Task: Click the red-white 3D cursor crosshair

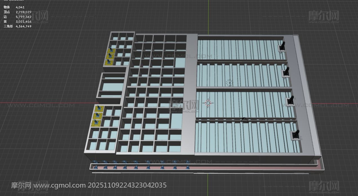Action: coord(208,103)
